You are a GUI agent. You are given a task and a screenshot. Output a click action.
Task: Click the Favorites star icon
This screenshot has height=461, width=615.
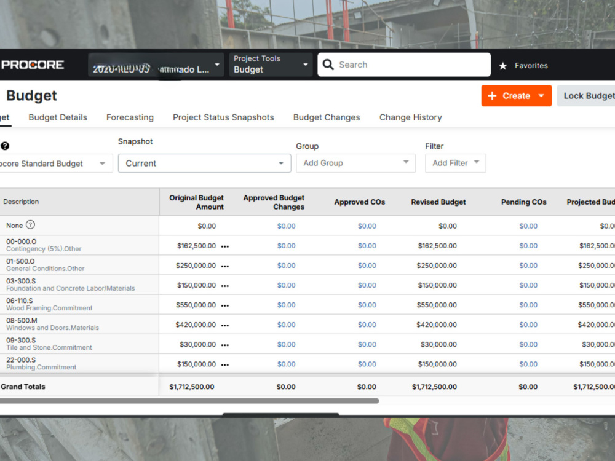503,66
